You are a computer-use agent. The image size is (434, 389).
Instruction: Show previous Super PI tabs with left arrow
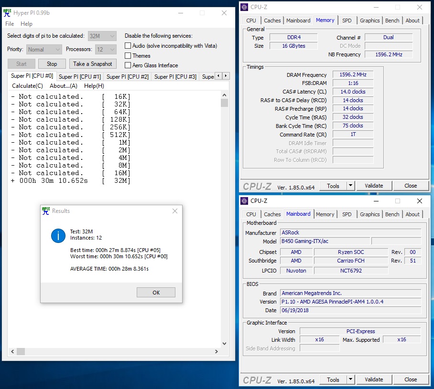click(218, 76)
